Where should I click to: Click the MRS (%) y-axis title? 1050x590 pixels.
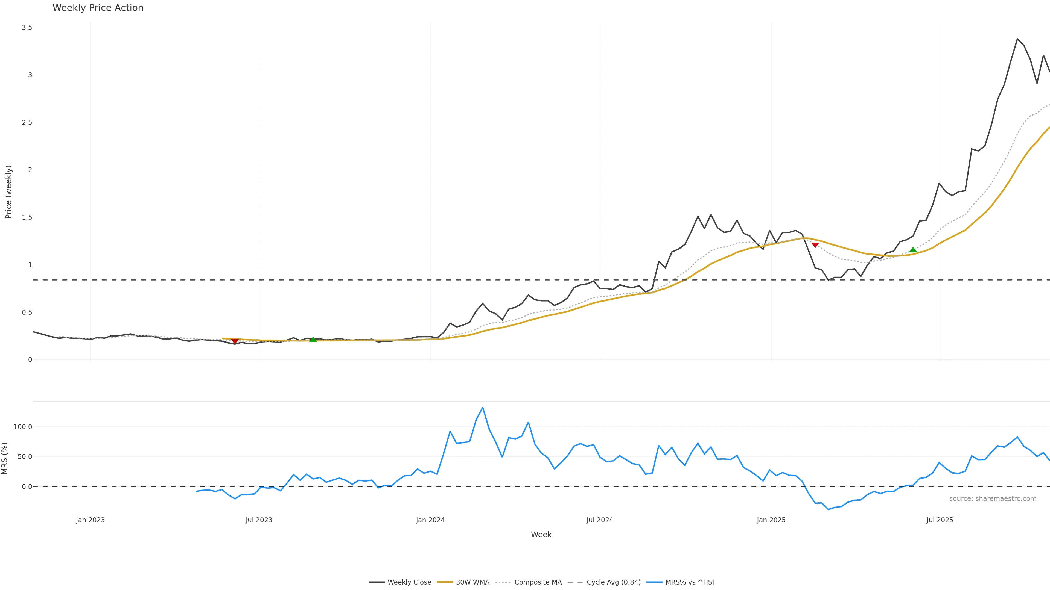pyautogui.click(x=5, y=458)
